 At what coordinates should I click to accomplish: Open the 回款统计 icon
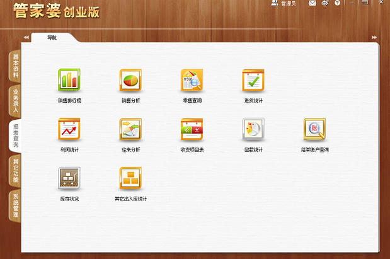click(x=253, y=129)
